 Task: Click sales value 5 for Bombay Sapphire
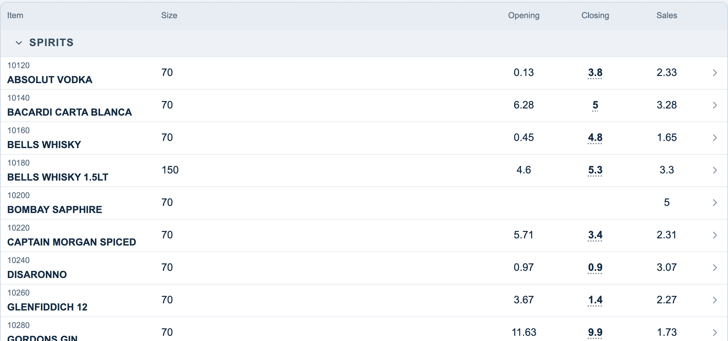tap(667, 202)
